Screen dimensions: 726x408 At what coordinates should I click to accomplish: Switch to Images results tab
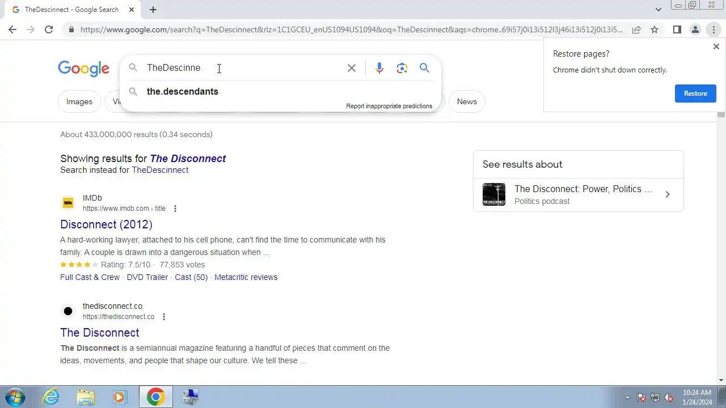[79, 101]
